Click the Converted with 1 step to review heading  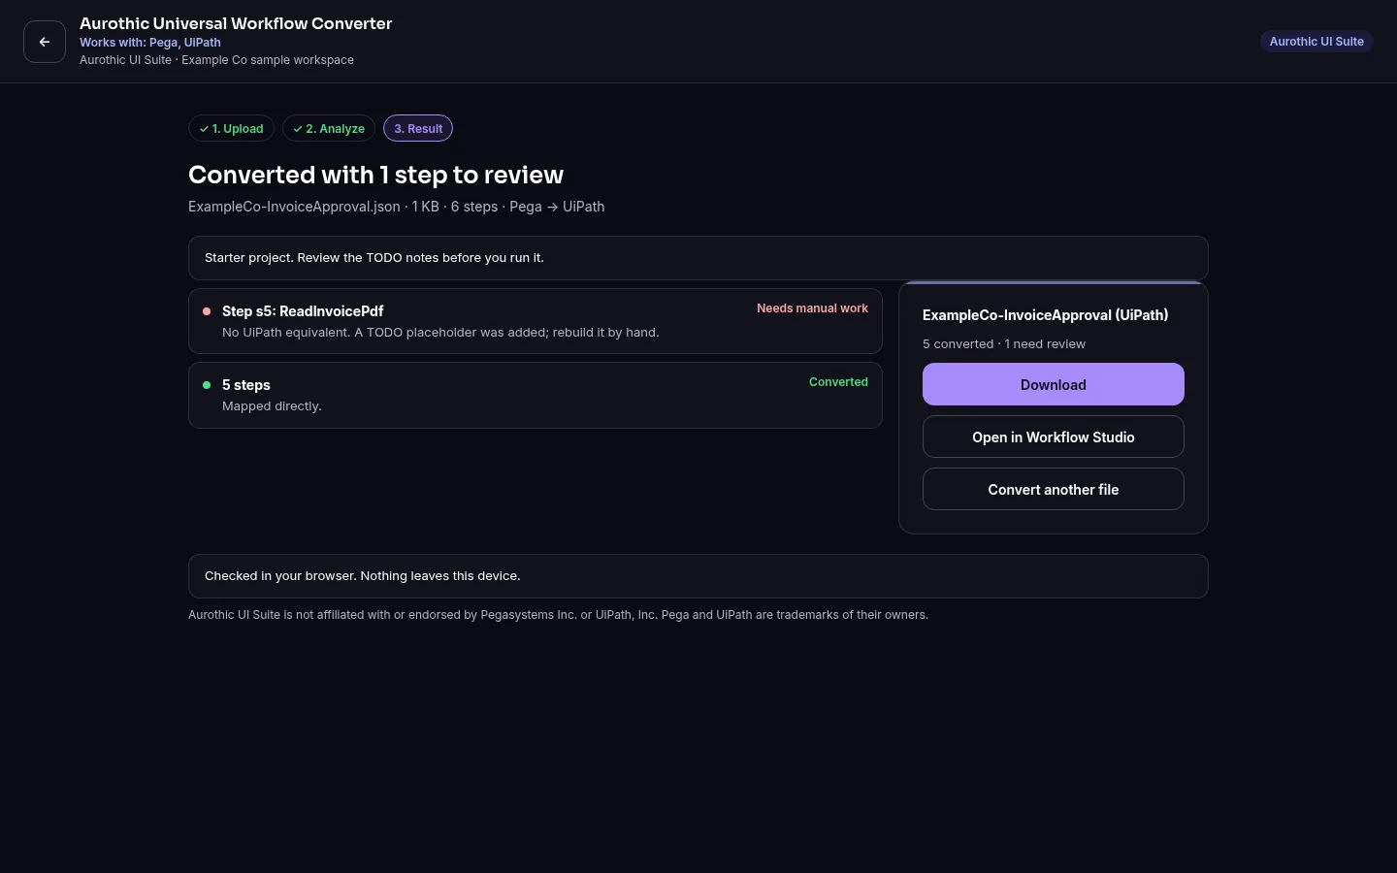375,175
